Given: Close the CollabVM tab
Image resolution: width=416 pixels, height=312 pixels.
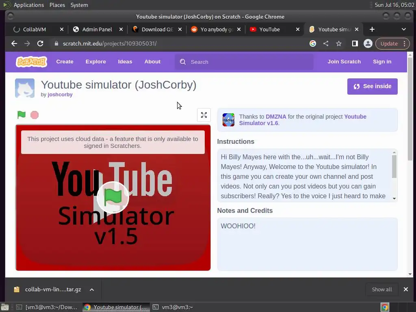Looking at the screenshot, I should [x=62, y=29].
